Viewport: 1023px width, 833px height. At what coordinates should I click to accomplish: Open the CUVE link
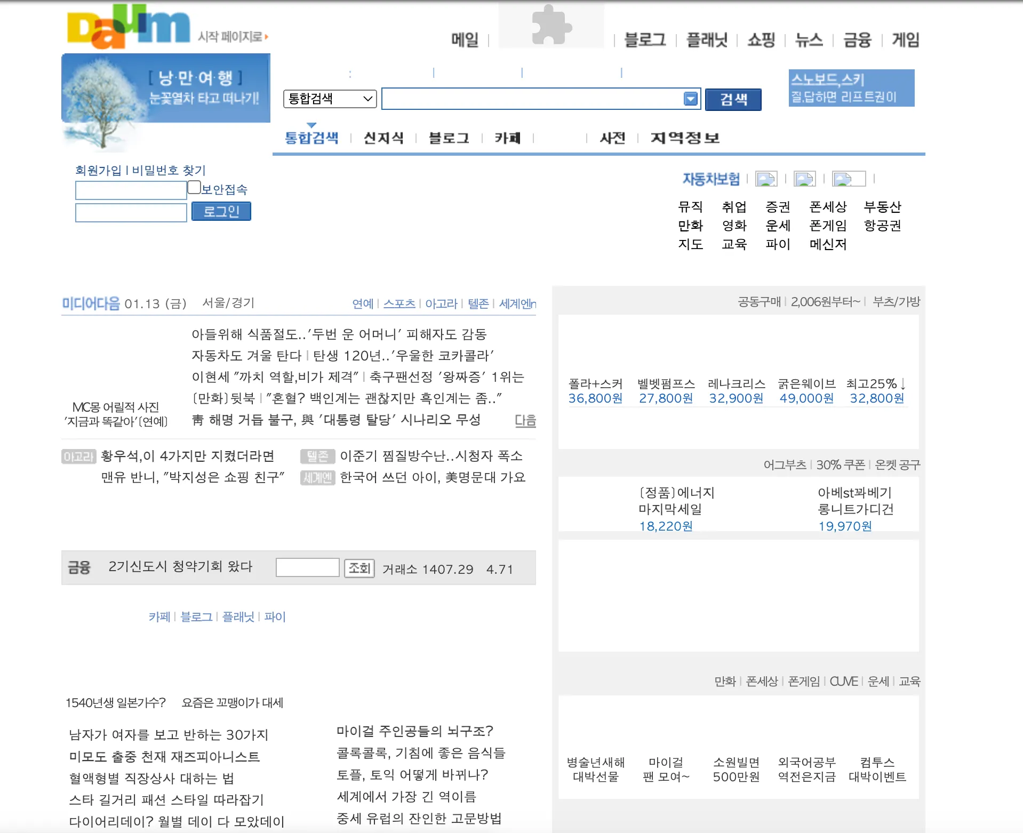[844, 682]
